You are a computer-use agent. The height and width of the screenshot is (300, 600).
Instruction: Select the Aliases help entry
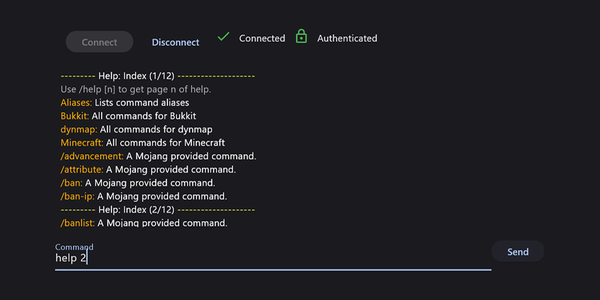point(125,103)
